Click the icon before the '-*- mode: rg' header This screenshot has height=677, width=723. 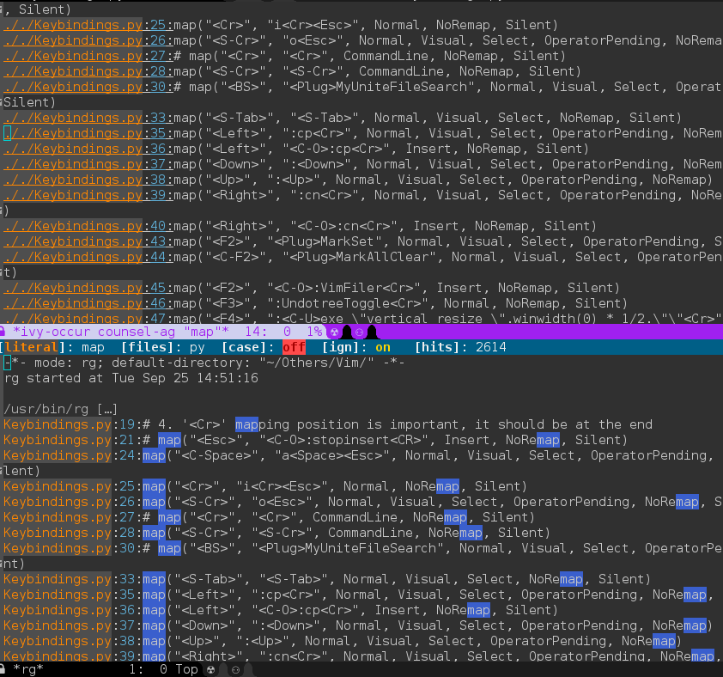(4, 362)
